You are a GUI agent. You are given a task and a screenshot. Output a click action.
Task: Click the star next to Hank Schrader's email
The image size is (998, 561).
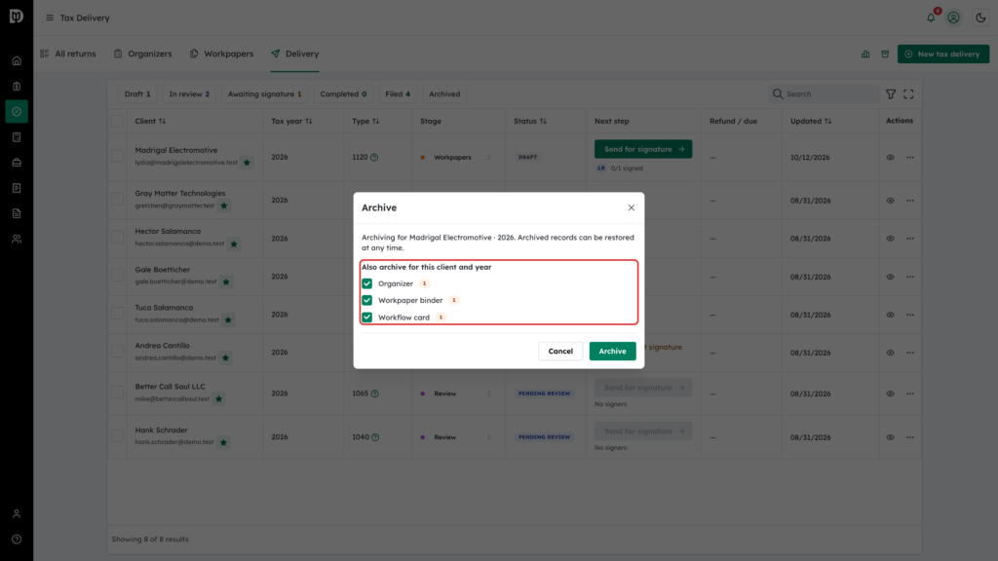pos(223,443)
